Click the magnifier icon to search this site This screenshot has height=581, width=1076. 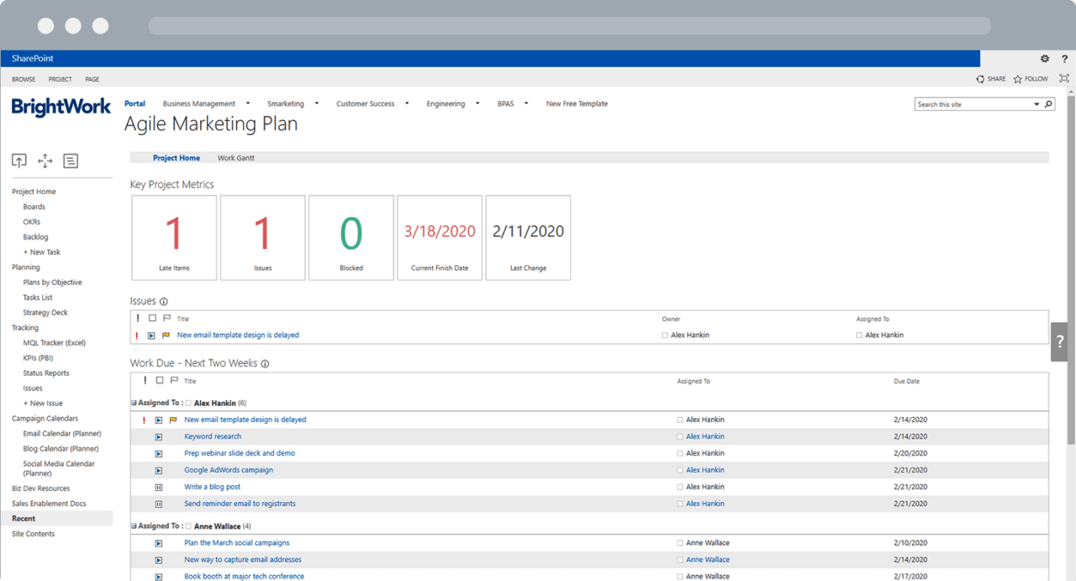(x=1048, y=103)
